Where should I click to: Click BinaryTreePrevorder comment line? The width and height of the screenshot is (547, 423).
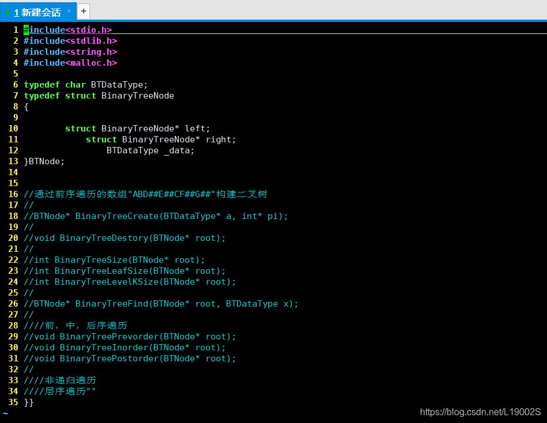130,337
